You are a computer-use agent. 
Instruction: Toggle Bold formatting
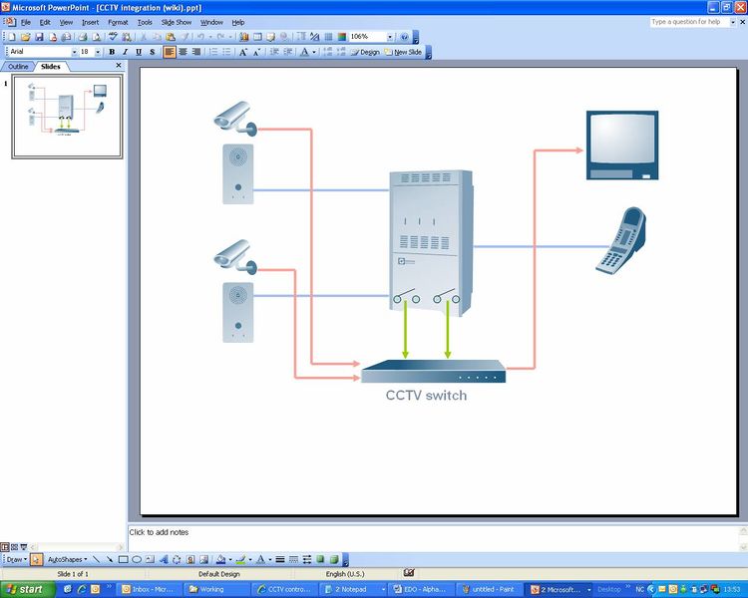[112, 52]
